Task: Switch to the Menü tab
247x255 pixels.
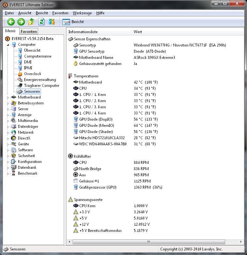Action: point(10,31)
